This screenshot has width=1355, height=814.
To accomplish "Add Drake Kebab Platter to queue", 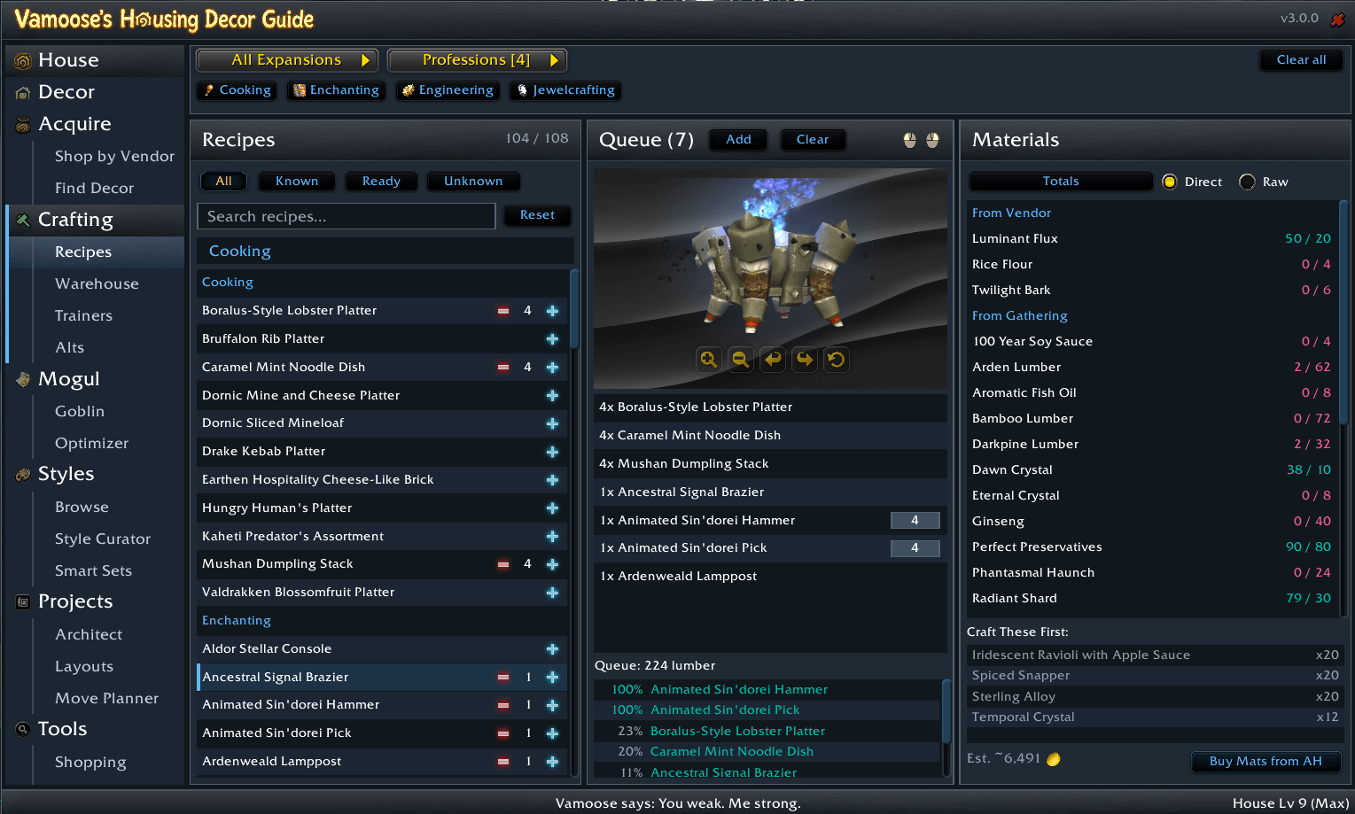I will (552, 452).
